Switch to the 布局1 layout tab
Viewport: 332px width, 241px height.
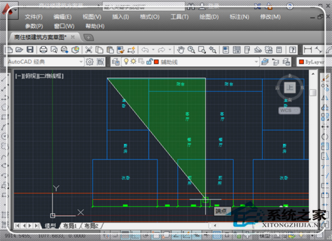coord(70,226)
